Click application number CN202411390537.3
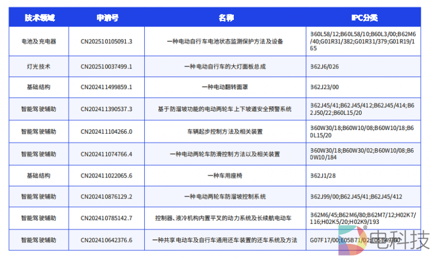This screenshot has width=432, height=259. pos(106,109)
